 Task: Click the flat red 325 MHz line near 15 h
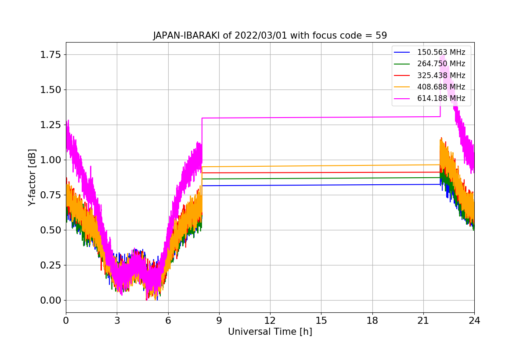(x=321, y=172)
